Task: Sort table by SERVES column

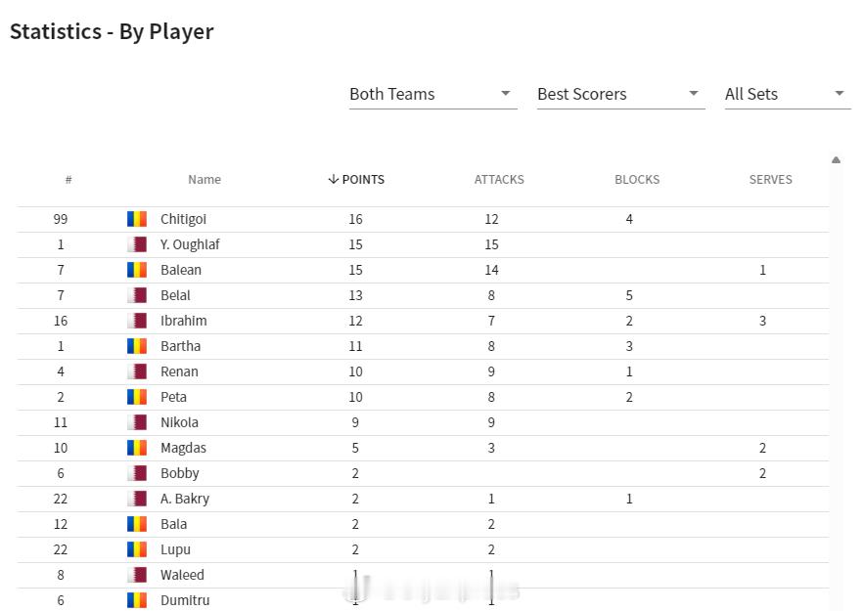Action: tap(770, 180)
